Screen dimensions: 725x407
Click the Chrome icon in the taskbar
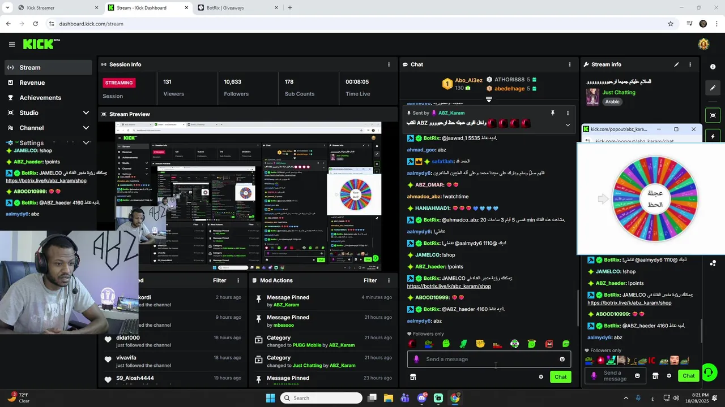455,398
